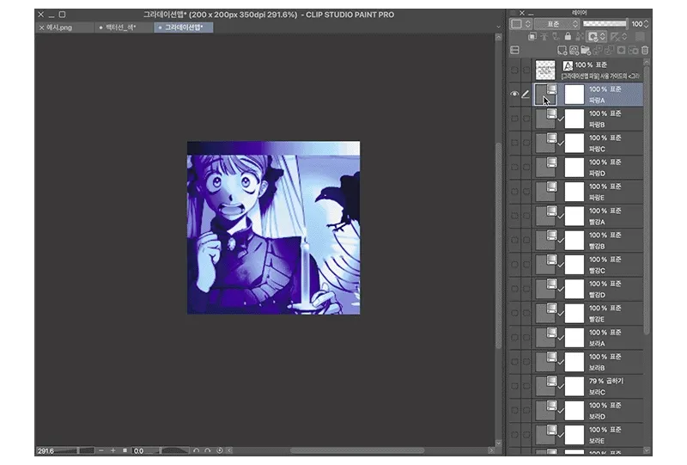Show the 빨강B layer
Screen dimensions: 687x465
(514, 240)
